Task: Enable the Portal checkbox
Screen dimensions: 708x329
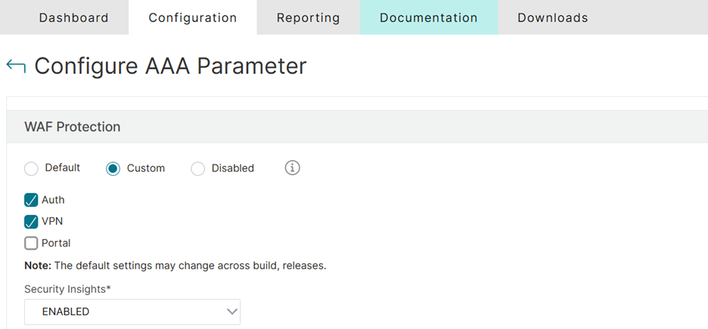Action: 32,243
